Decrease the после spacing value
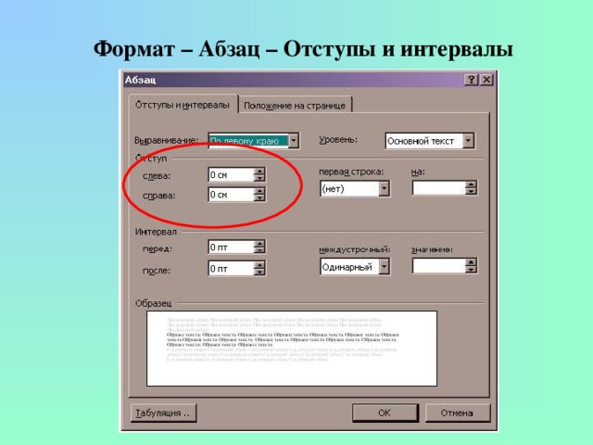Image resolution: width=593 pixels, height=445 pixels. click(x=259, y=272)
